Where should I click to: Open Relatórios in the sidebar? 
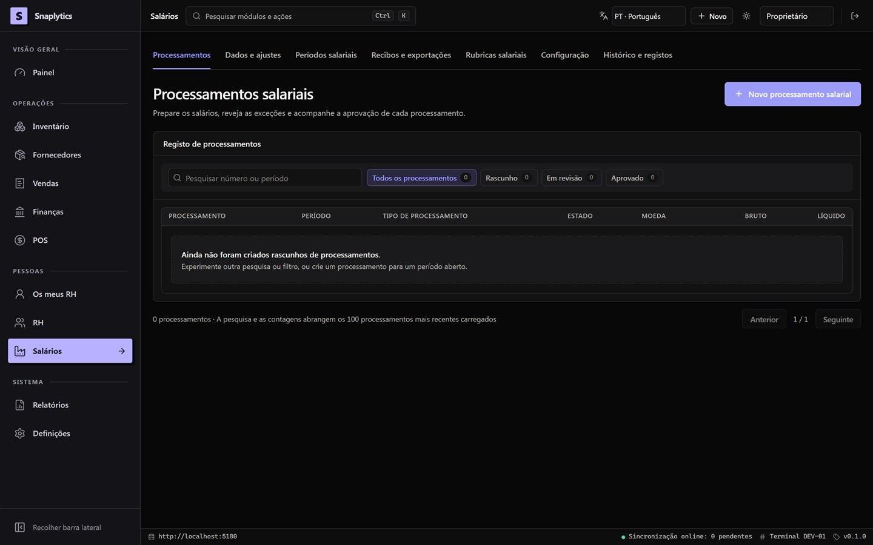(70, 405)
